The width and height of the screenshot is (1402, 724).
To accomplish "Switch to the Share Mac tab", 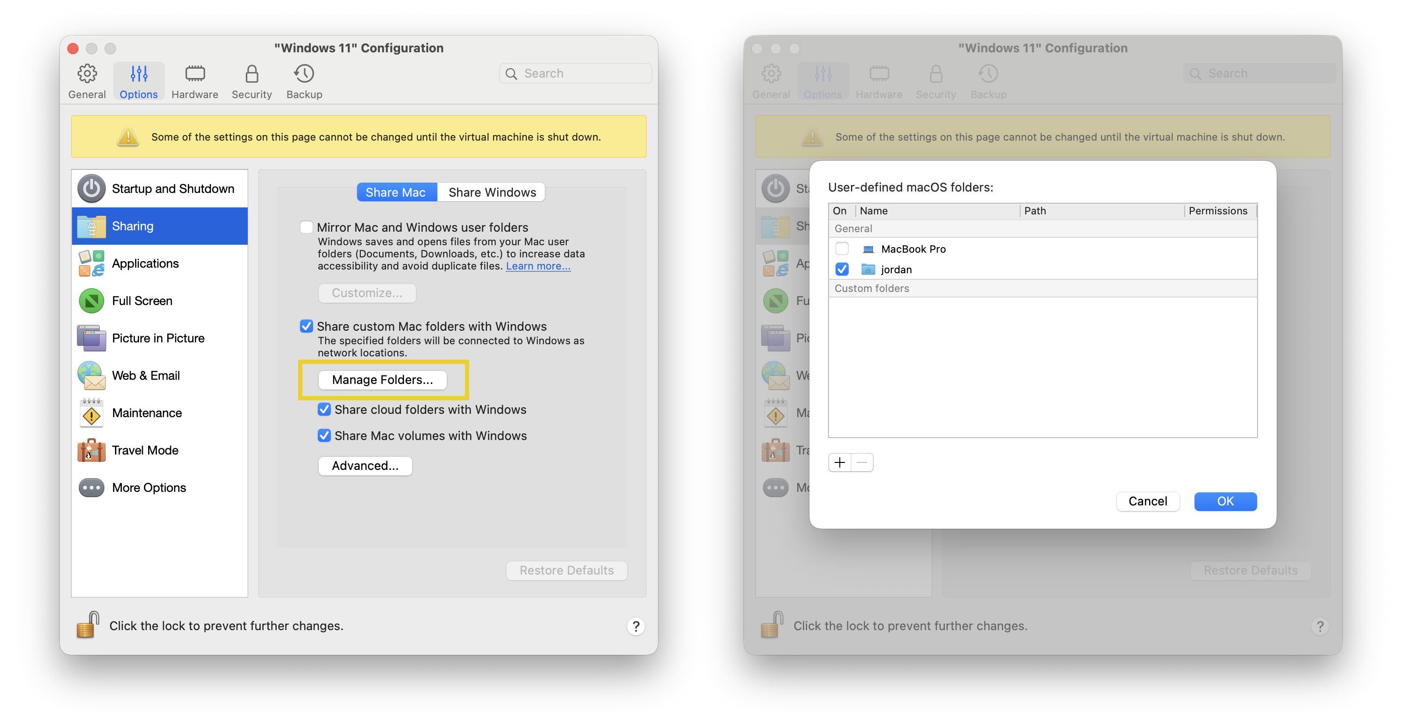I will 396,192.
